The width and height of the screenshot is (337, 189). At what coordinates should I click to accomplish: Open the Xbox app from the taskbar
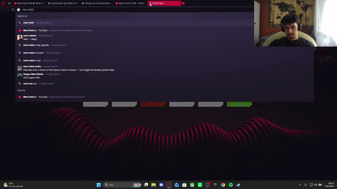[192, 185]
